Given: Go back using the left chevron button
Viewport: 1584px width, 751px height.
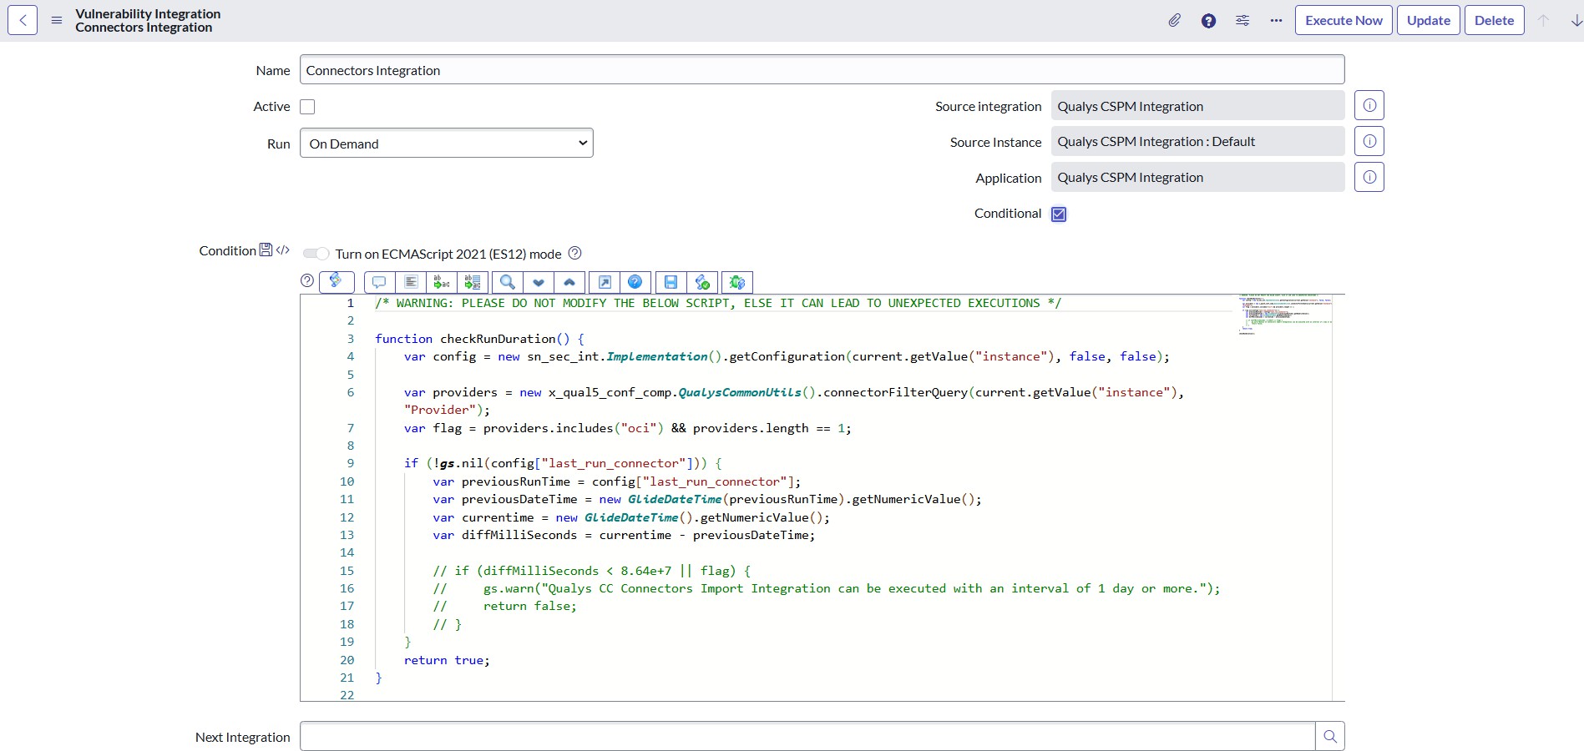Looking at the screenshot, I should coord(23,20).
